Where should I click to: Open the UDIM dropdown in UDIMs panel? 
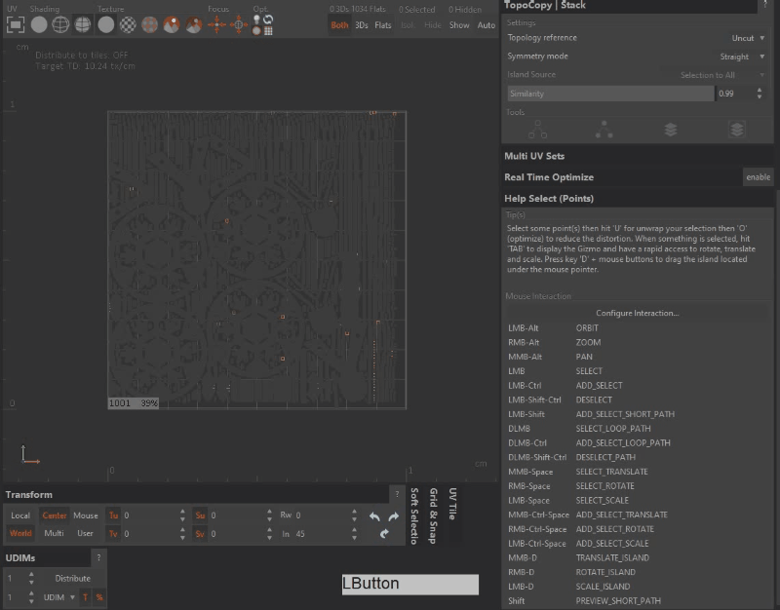click(x=59, y=596)
